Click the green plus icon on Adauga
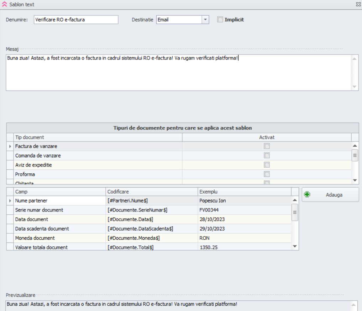Screen dimensions: 362x311 tap(307, 195)
